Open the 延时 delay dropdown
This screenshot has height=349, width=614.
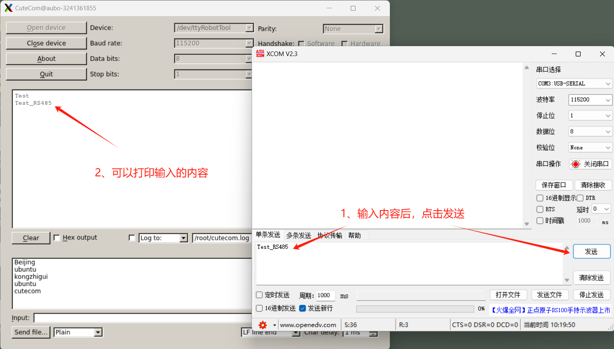[x=601, y=209]
